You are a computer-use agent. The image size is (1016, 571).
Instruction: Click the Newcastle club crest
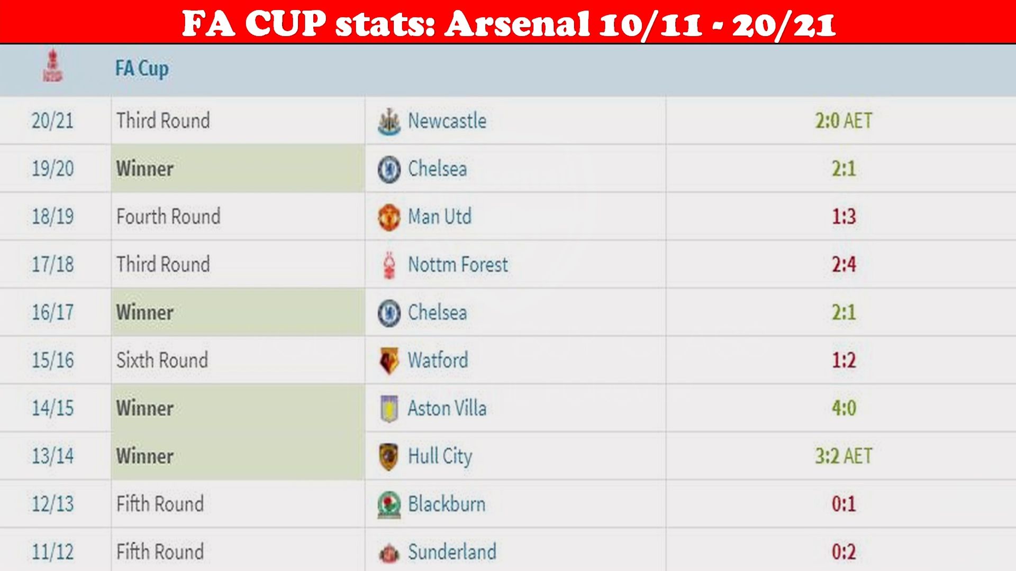[x=389, y=121]
